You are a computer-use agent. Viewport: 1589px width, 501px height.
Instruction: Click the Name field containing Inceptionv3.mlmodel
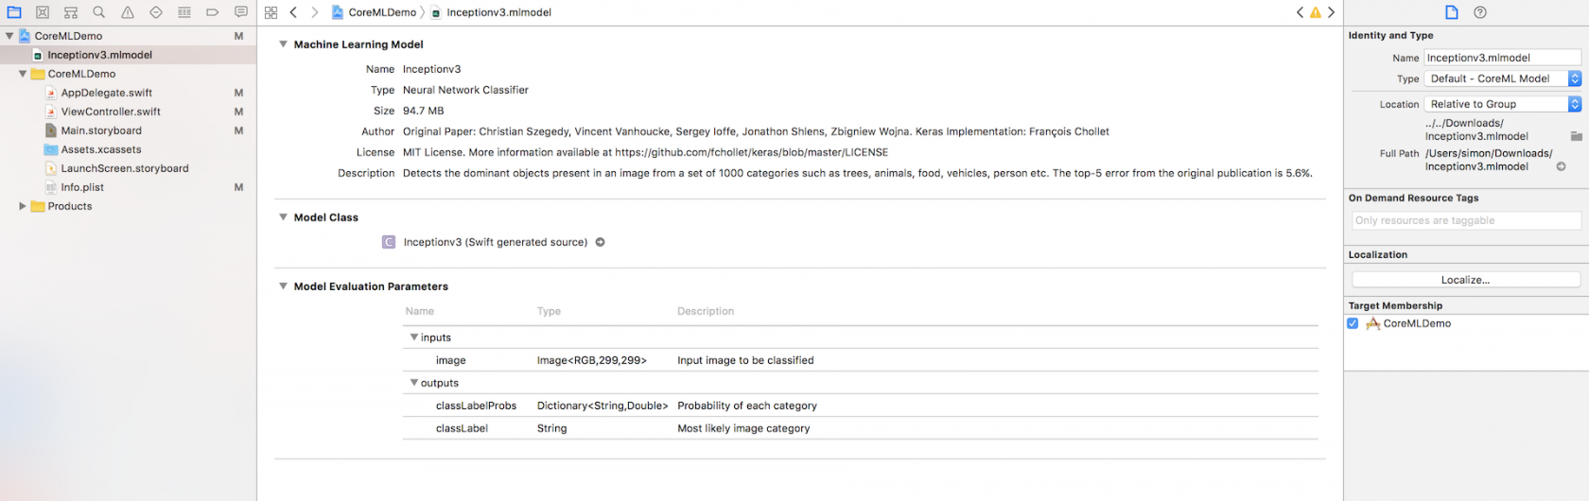(x=1501, y=58)
